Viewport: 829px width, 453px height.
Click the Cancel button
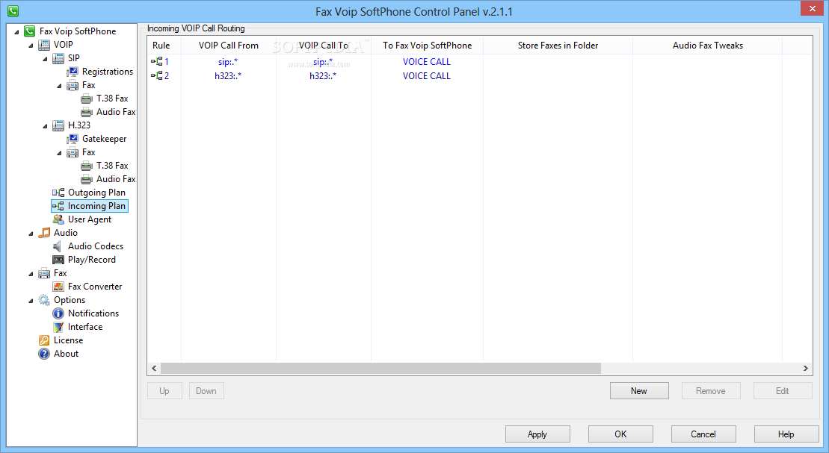pyautogui.click(x=703, y=434)
